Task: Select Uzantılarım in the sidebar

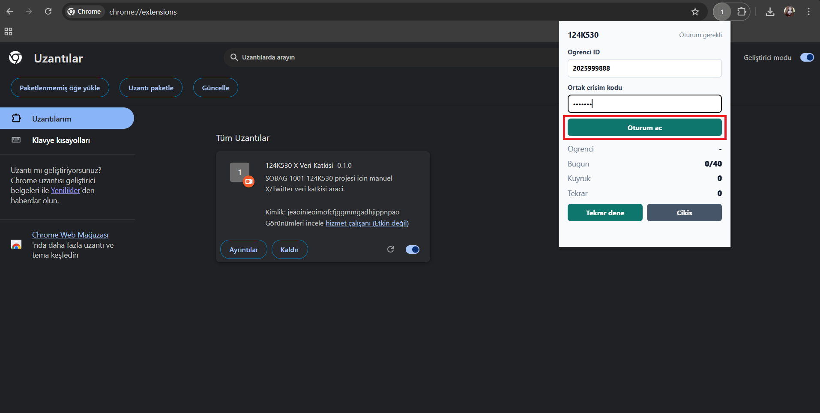Action: [67, 119]
